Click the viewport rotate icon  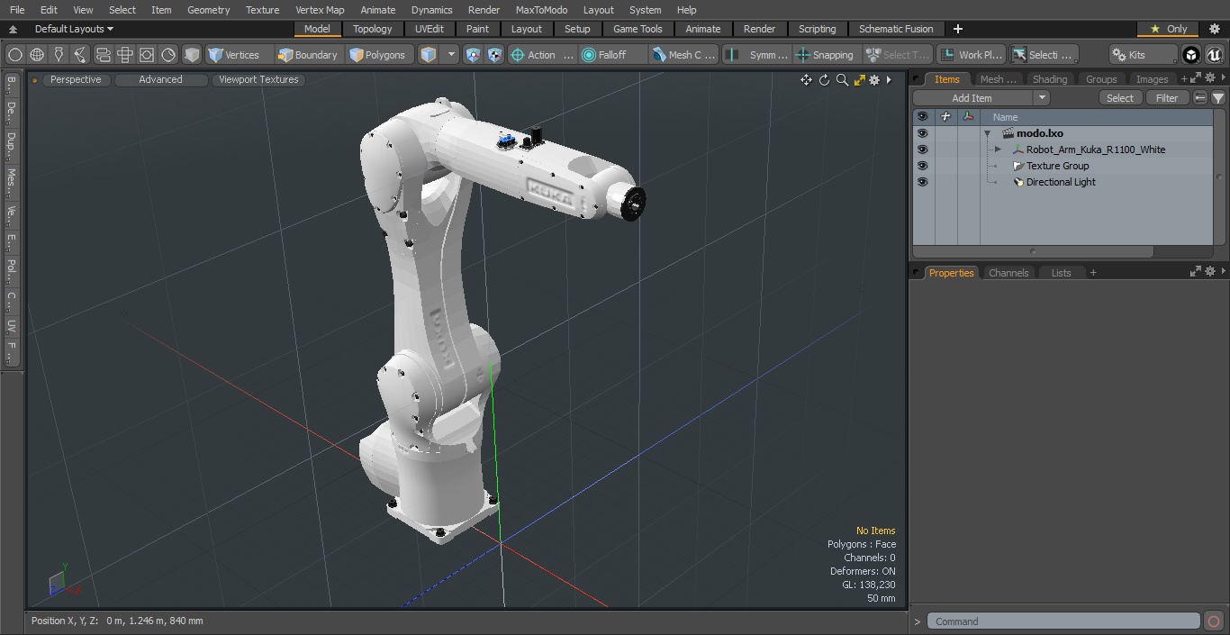(824, 80)
